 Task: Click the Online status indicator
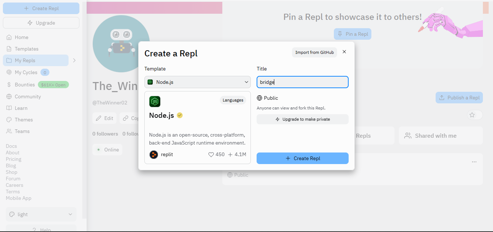[107, 150]
